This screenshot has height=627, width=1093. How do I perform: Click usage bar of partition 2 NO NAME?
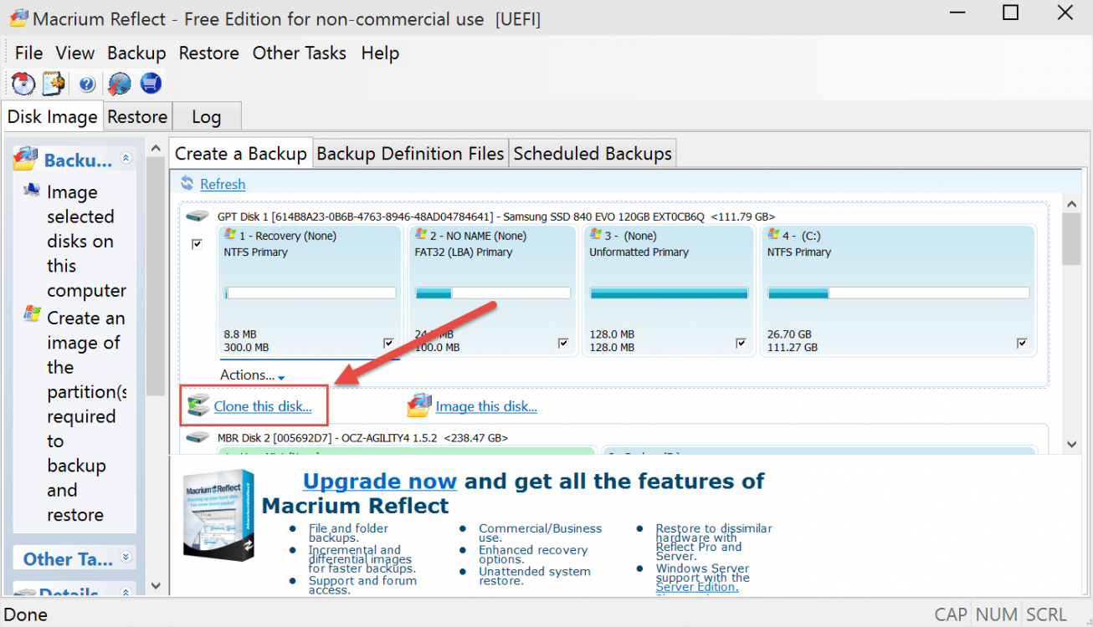(493, 293)
